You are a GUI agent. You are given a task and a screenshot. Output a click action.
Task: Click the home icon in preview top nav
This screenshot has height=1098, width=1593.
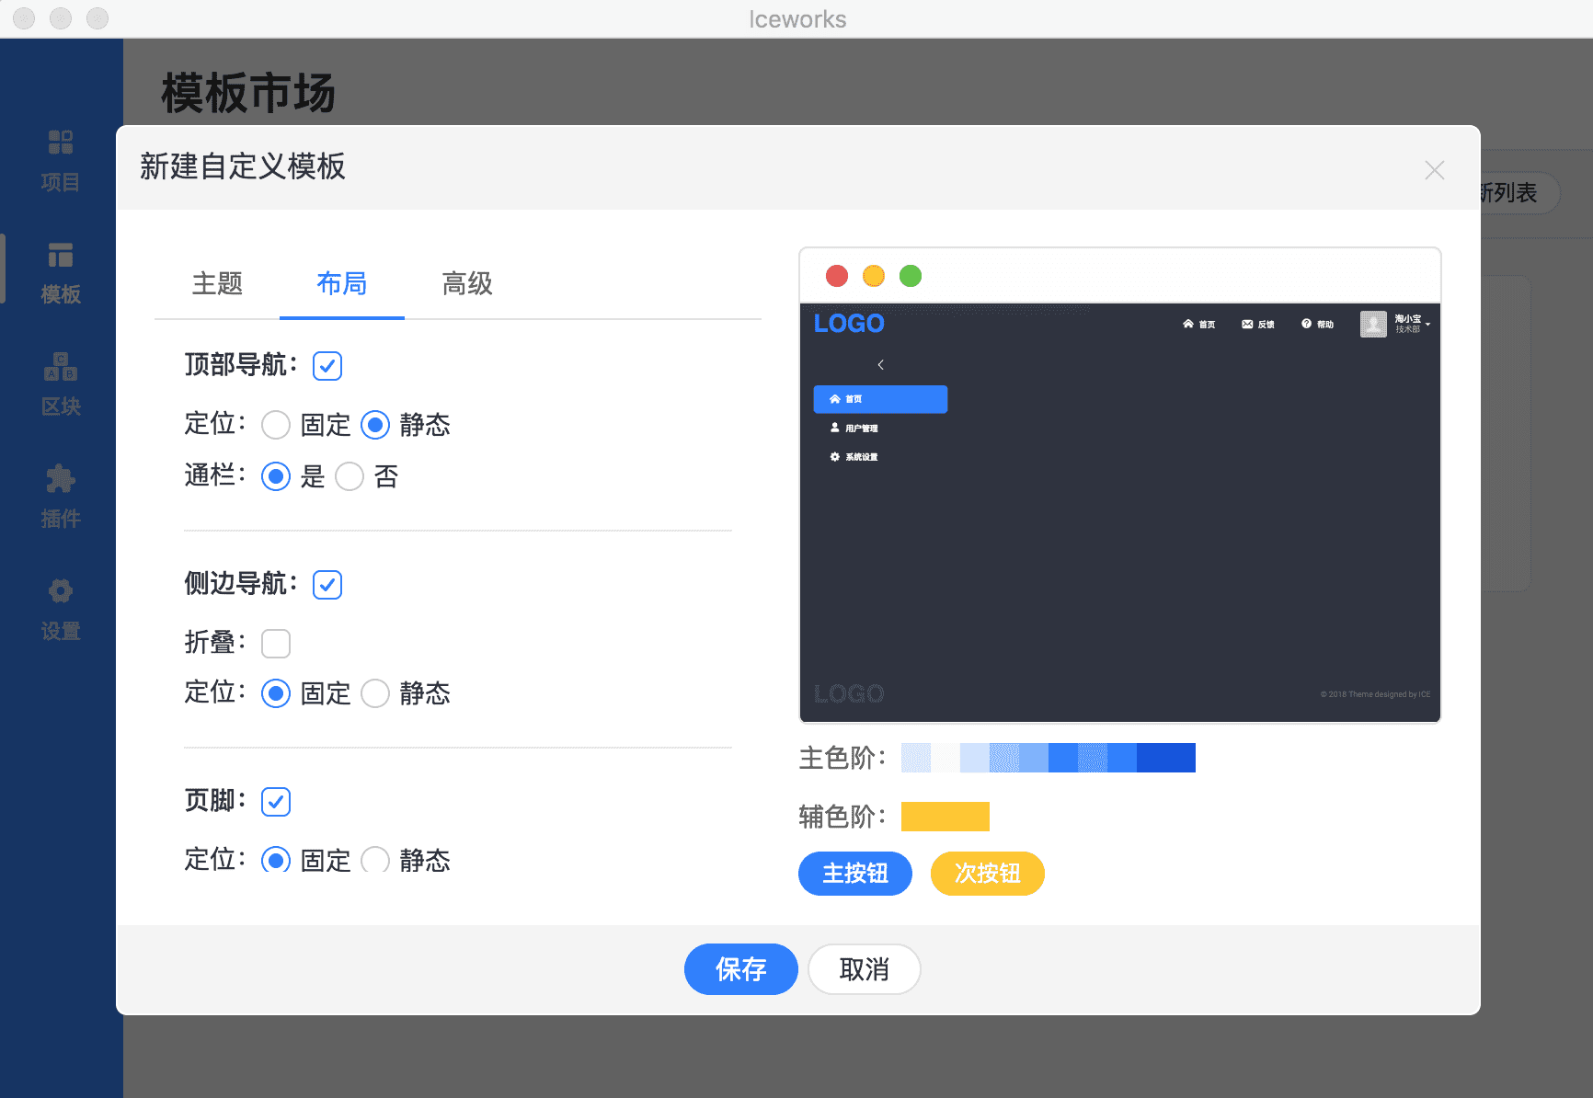(1188, 324)
